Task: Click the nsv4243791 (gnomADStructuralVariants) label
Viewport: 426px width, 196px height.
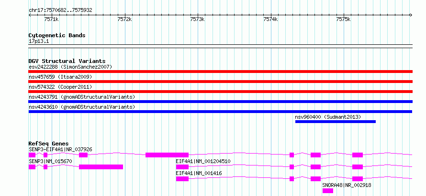Action: tap(82, 97)
